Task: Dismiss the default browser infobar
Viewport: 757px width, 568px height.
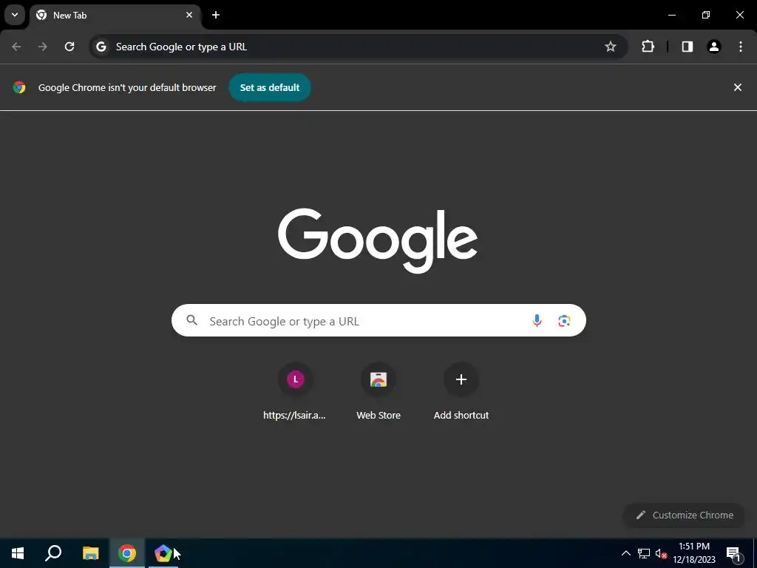Action: [x=738, y=87]
